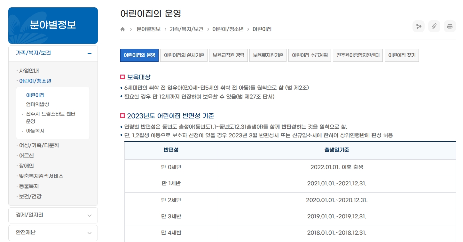Open the 어린이집 수급계획 tab

coord(309,55)
